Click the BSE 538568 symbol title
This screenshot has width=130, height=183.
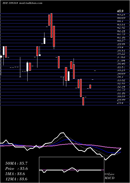[x=10, y=3]
